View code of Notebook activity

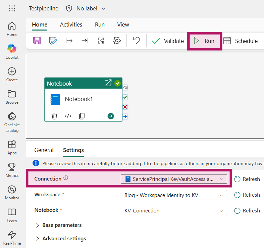68,116
